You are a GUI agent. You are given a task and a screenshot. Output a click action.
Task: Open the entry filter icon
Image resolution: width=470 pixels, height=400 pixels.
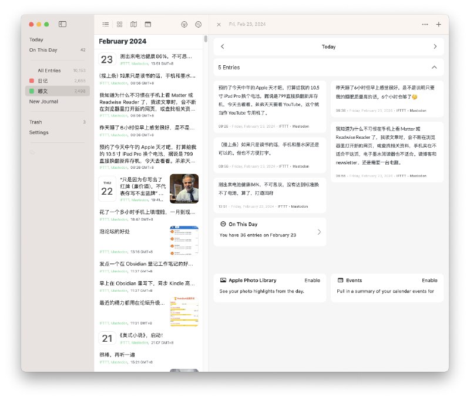(184, 24)
